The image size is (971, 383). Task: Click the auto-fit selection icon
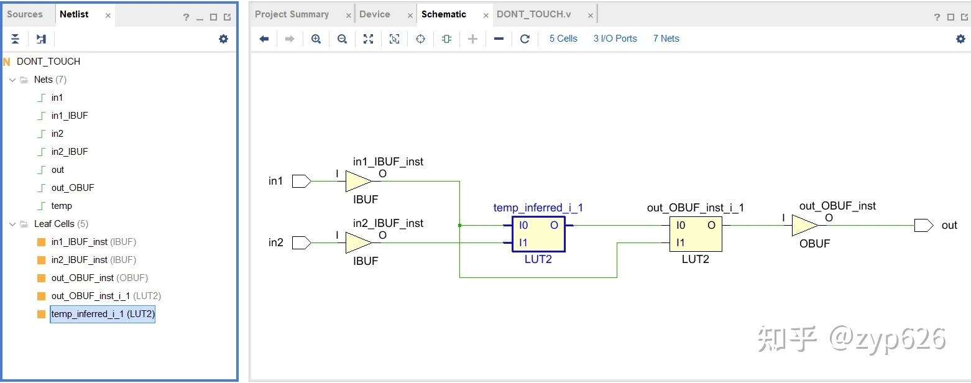(x=394, y=39)
